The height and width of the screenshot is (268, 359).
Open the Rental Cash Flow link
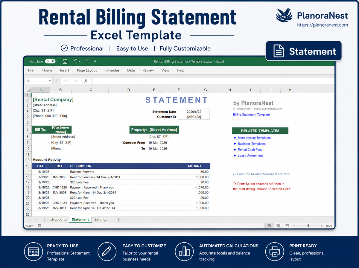[248, 150]
